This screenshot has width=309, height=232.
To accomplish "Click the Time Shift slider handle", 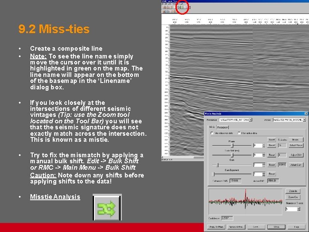I will pos(232,155).
